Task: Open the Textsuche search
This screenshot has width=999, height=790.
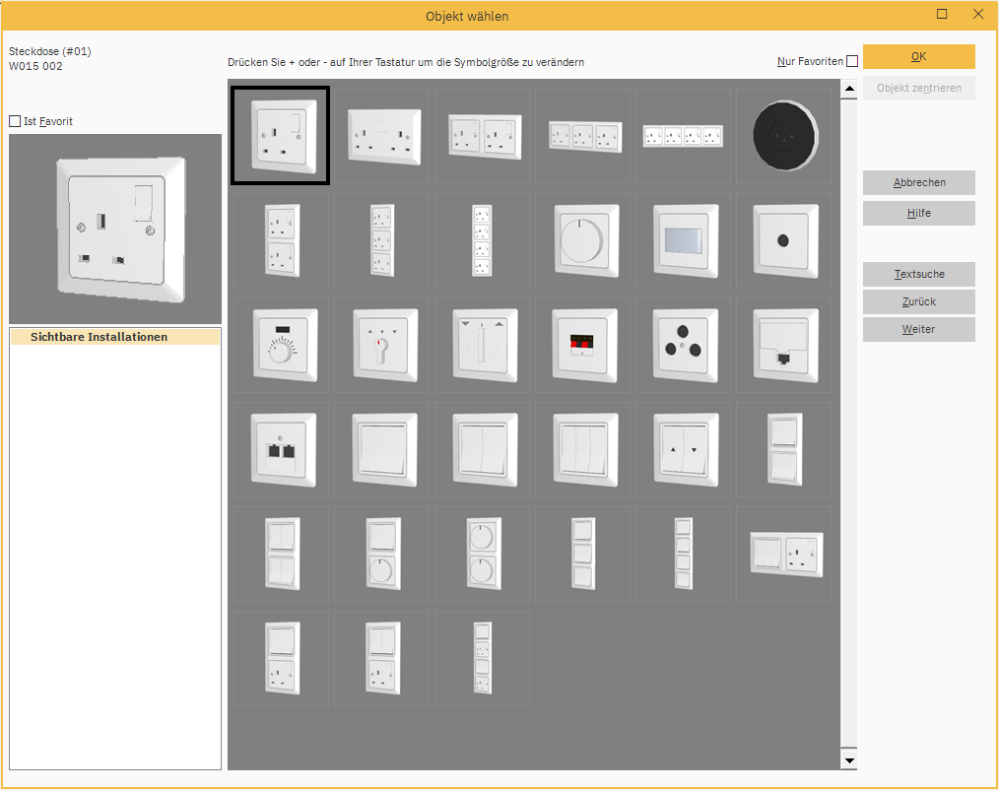Action: click(x=918, y=274)
